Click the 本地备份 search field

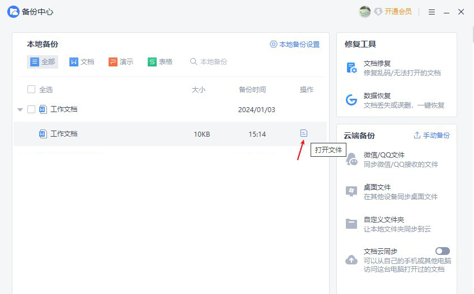pyautogui.click(x=213, y=62)
